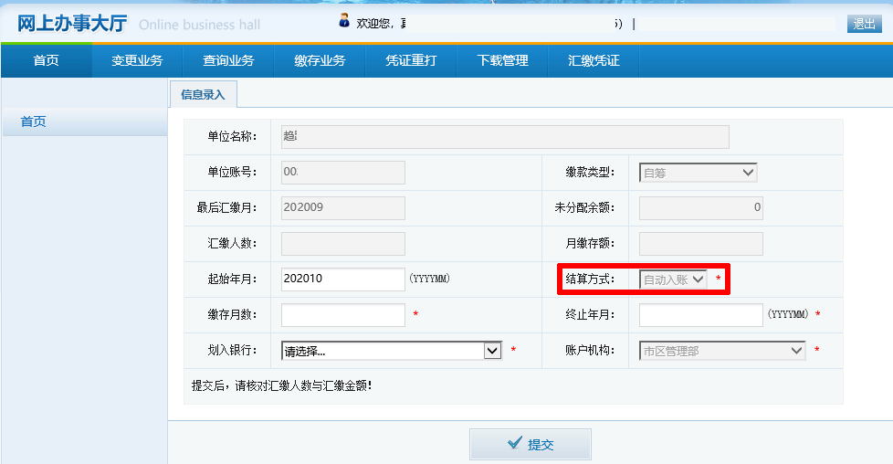The width and height of the screenshot is (893, 464).
Task: Click the notice text 提交后，请核对汇缴人数与汇缴金额
Action: [282, 386]
